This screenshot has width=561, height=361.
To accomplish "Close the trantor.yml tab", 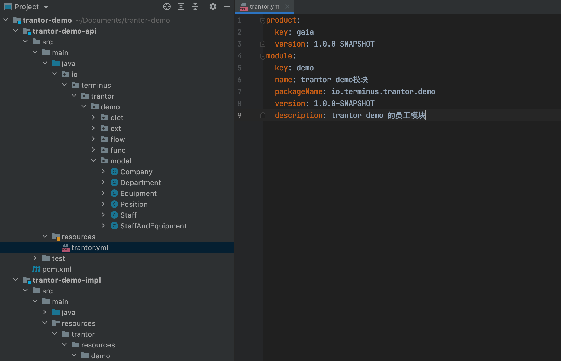I will pos(287,7).
